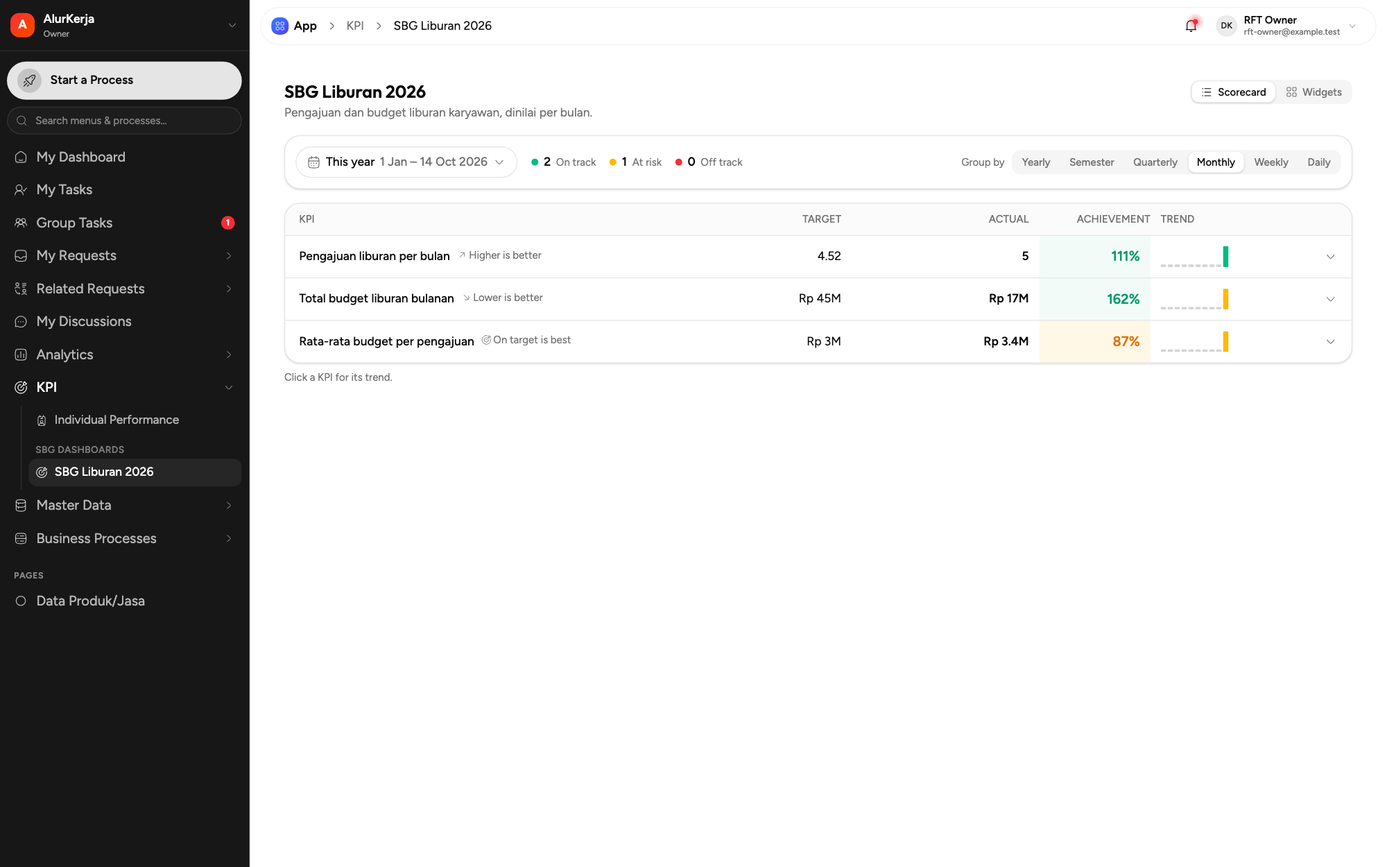The image size is (1387, 867).
Task: Group by Quarterly
Action: coord(1155,162)
